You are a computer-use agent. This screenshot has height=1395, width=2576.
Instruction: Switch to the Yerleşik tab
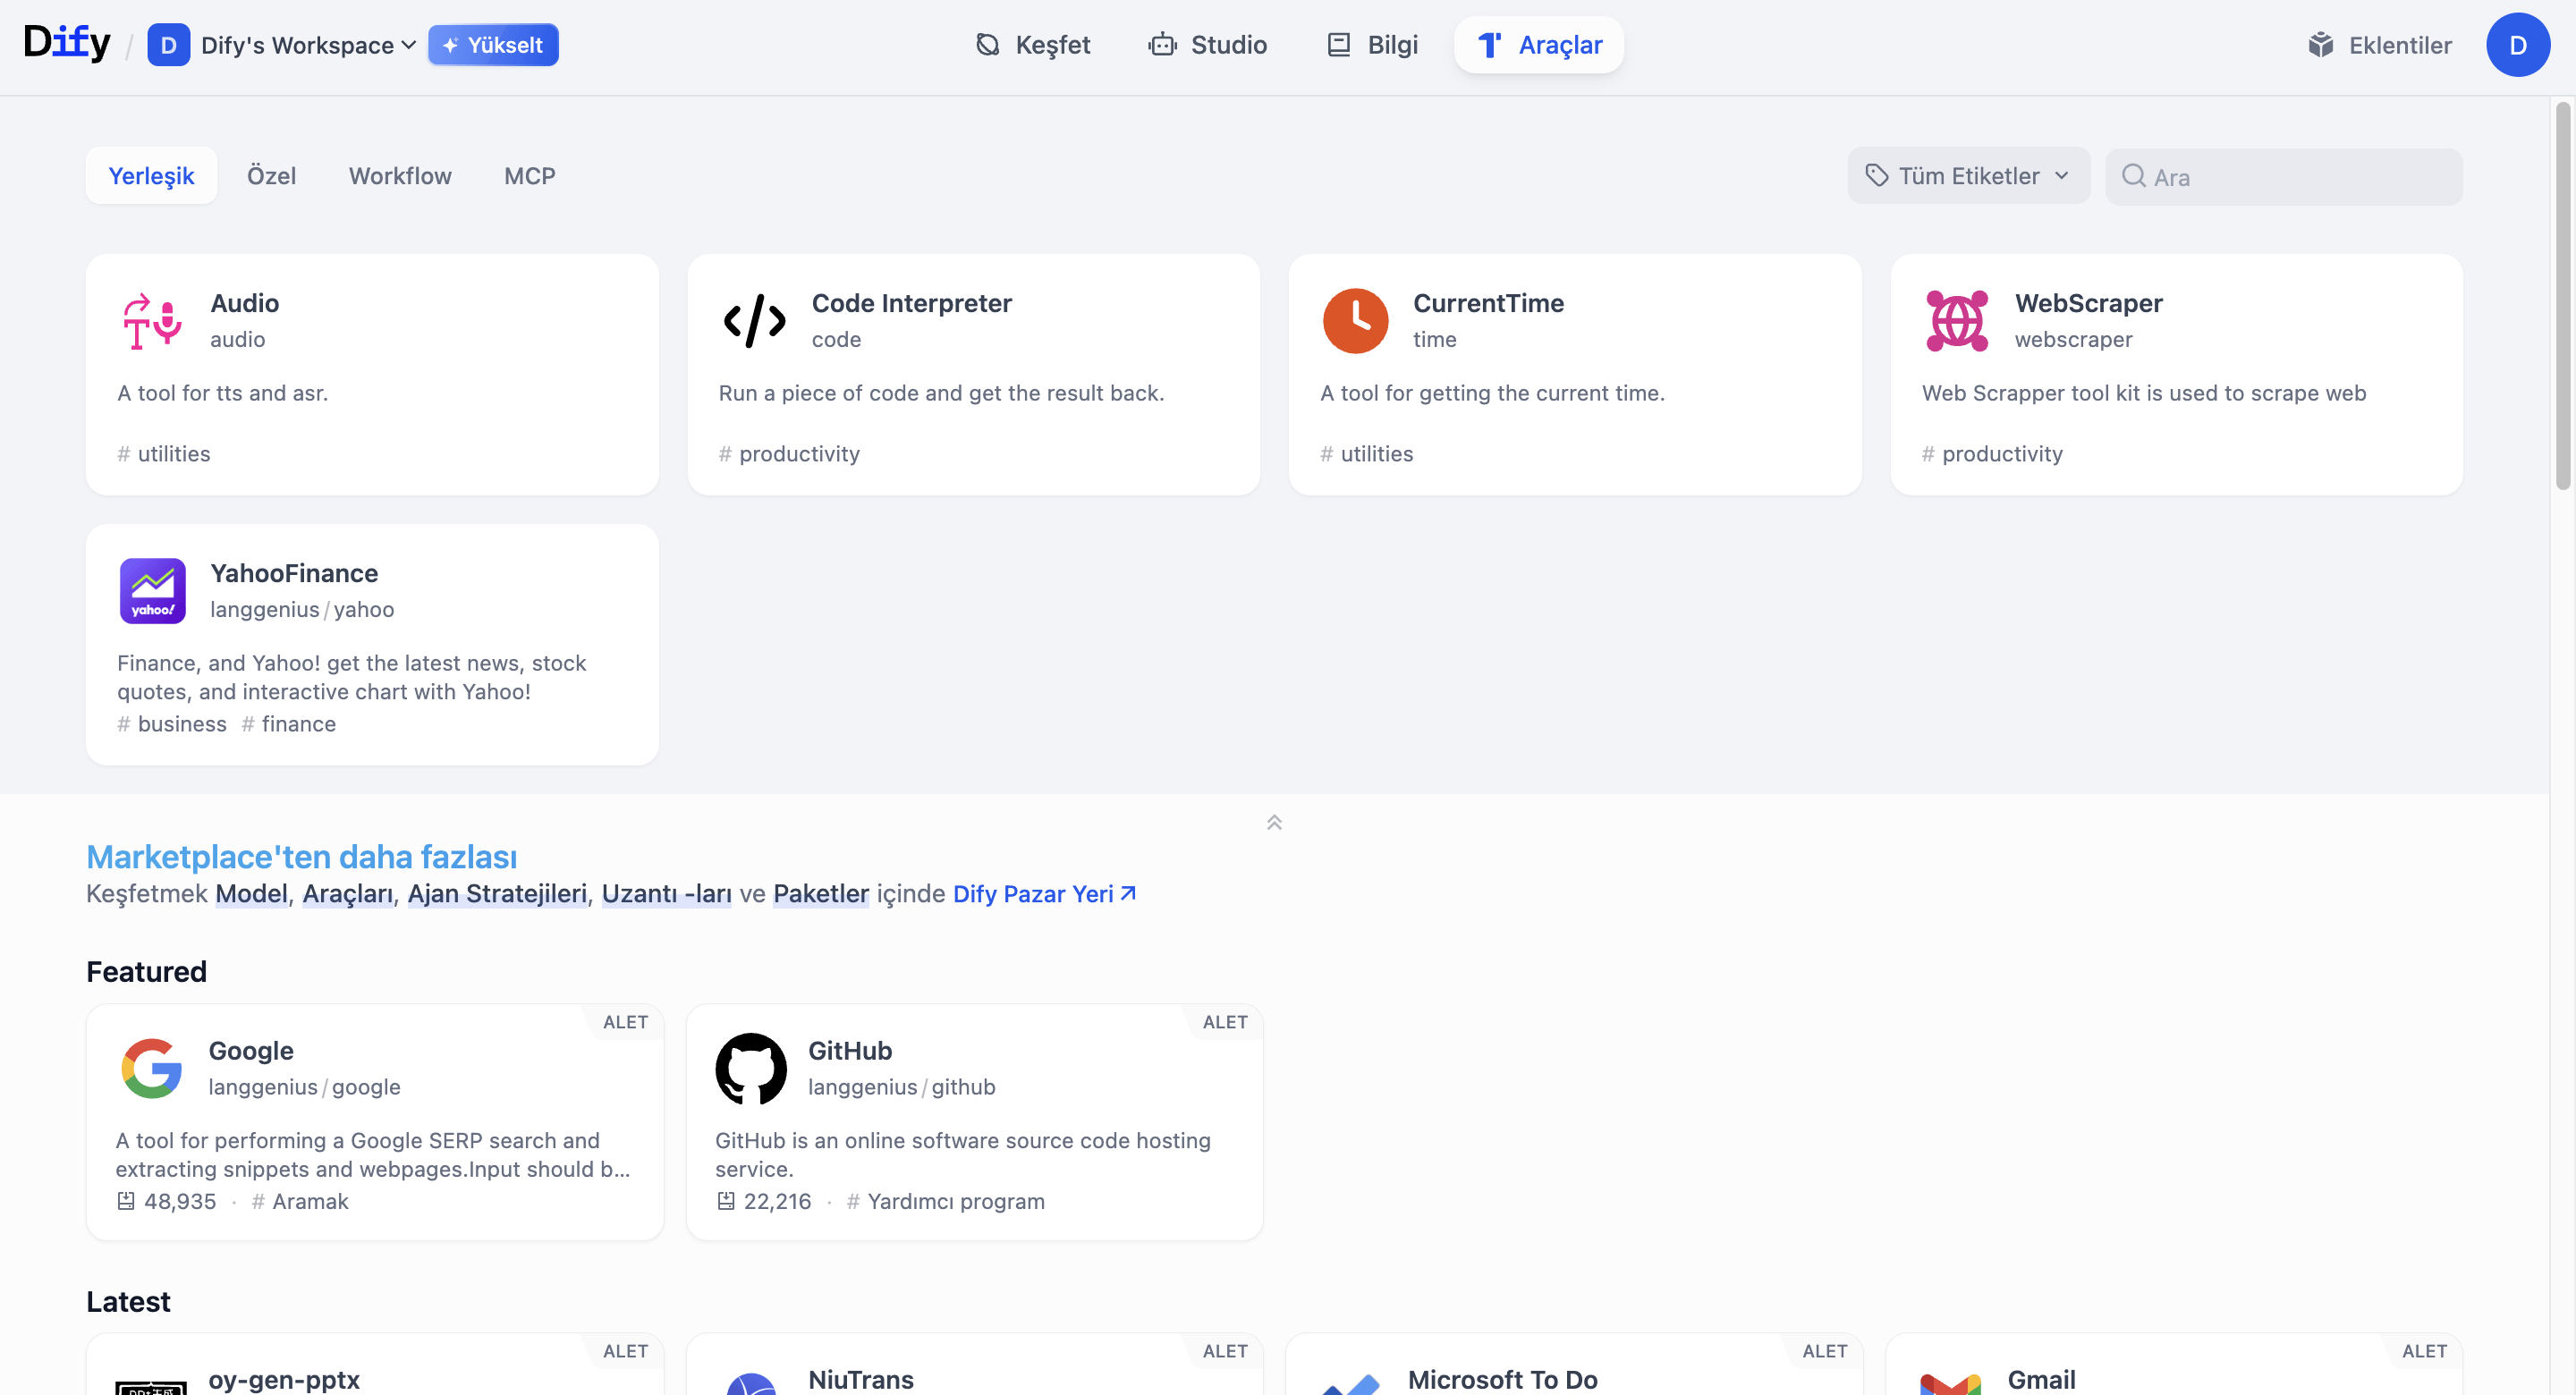click(151, 176)
